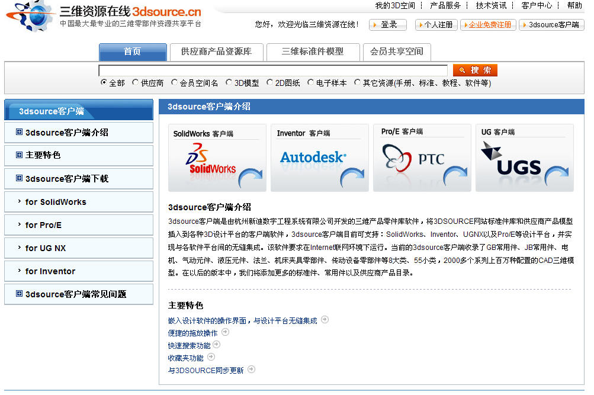Open 嵌入设计软件的操作界面 feature link
Image resolution: width=594 pixels, height=395 pixels.
coord(242,321)
